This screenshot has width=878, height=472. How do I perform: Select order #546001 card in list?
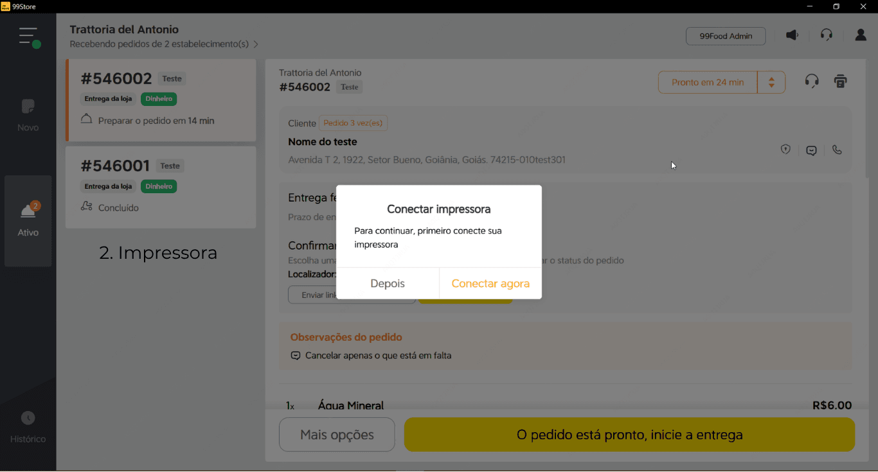[x=161, y=187]
